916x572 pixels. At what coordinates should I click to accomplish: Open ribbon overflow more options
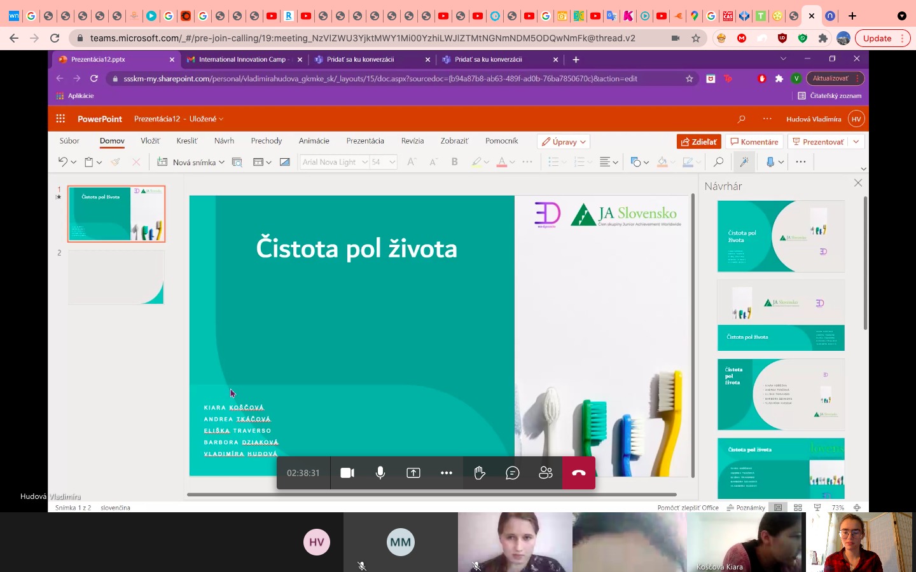coord(801,162)
